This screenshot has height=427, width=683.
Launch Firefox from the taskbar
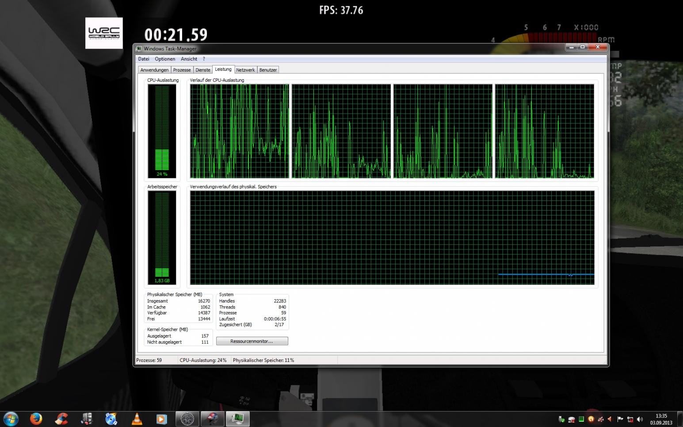tap(36, 419)
